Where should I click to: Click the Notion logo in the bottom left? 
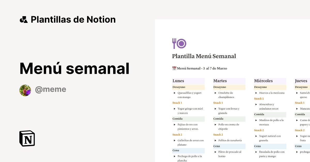pyautogui.click(x=27, y=138)
